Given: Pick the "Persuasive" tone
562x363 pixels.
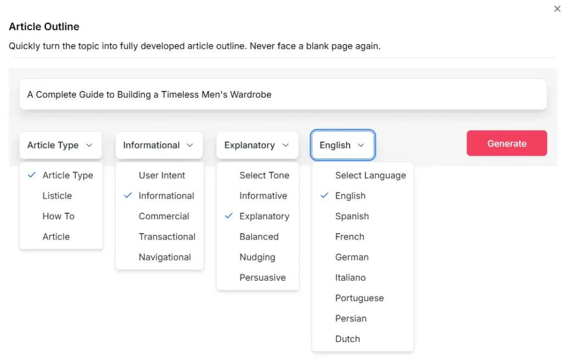Looking at the screenshot, I should 264,277.
